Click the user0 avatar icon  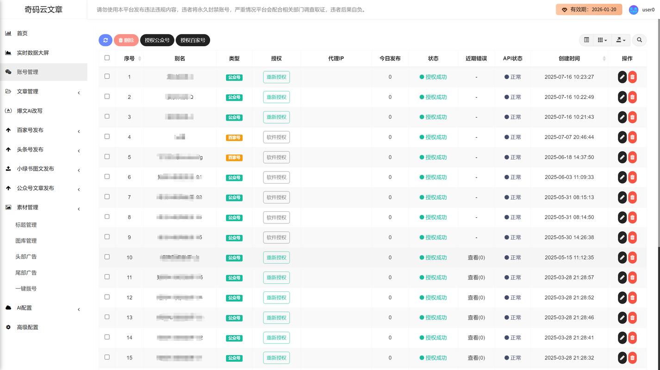633,10
